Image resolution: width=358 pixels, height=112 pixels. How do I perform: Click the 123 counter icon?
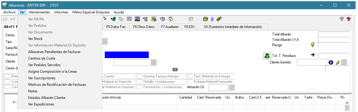(175, 69)
